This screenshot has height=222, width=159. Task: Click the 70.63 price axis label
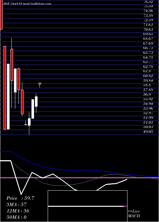(x=148, y=29)
